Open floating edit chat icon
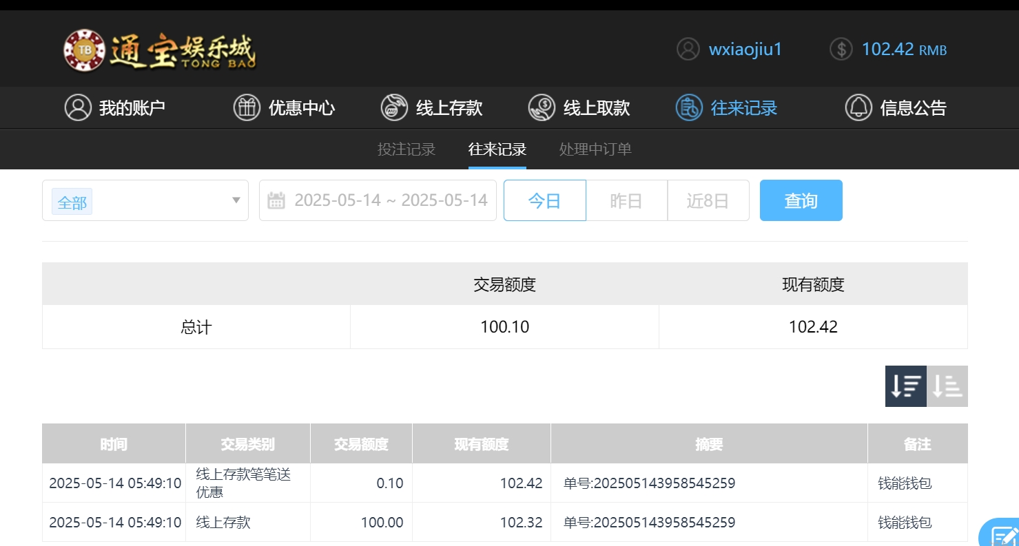This screenshot has height=546, width=1019. coord(1002,535)
